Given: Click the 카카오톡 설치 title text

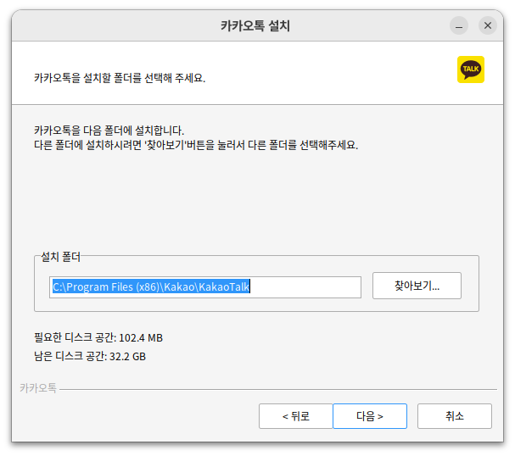Looking at the screenshot, I should click(255, 25).
